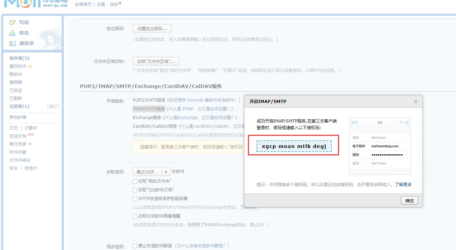
Task: Click the CardDAV/CalDAV服务 text
Action: tap(155, 126)
